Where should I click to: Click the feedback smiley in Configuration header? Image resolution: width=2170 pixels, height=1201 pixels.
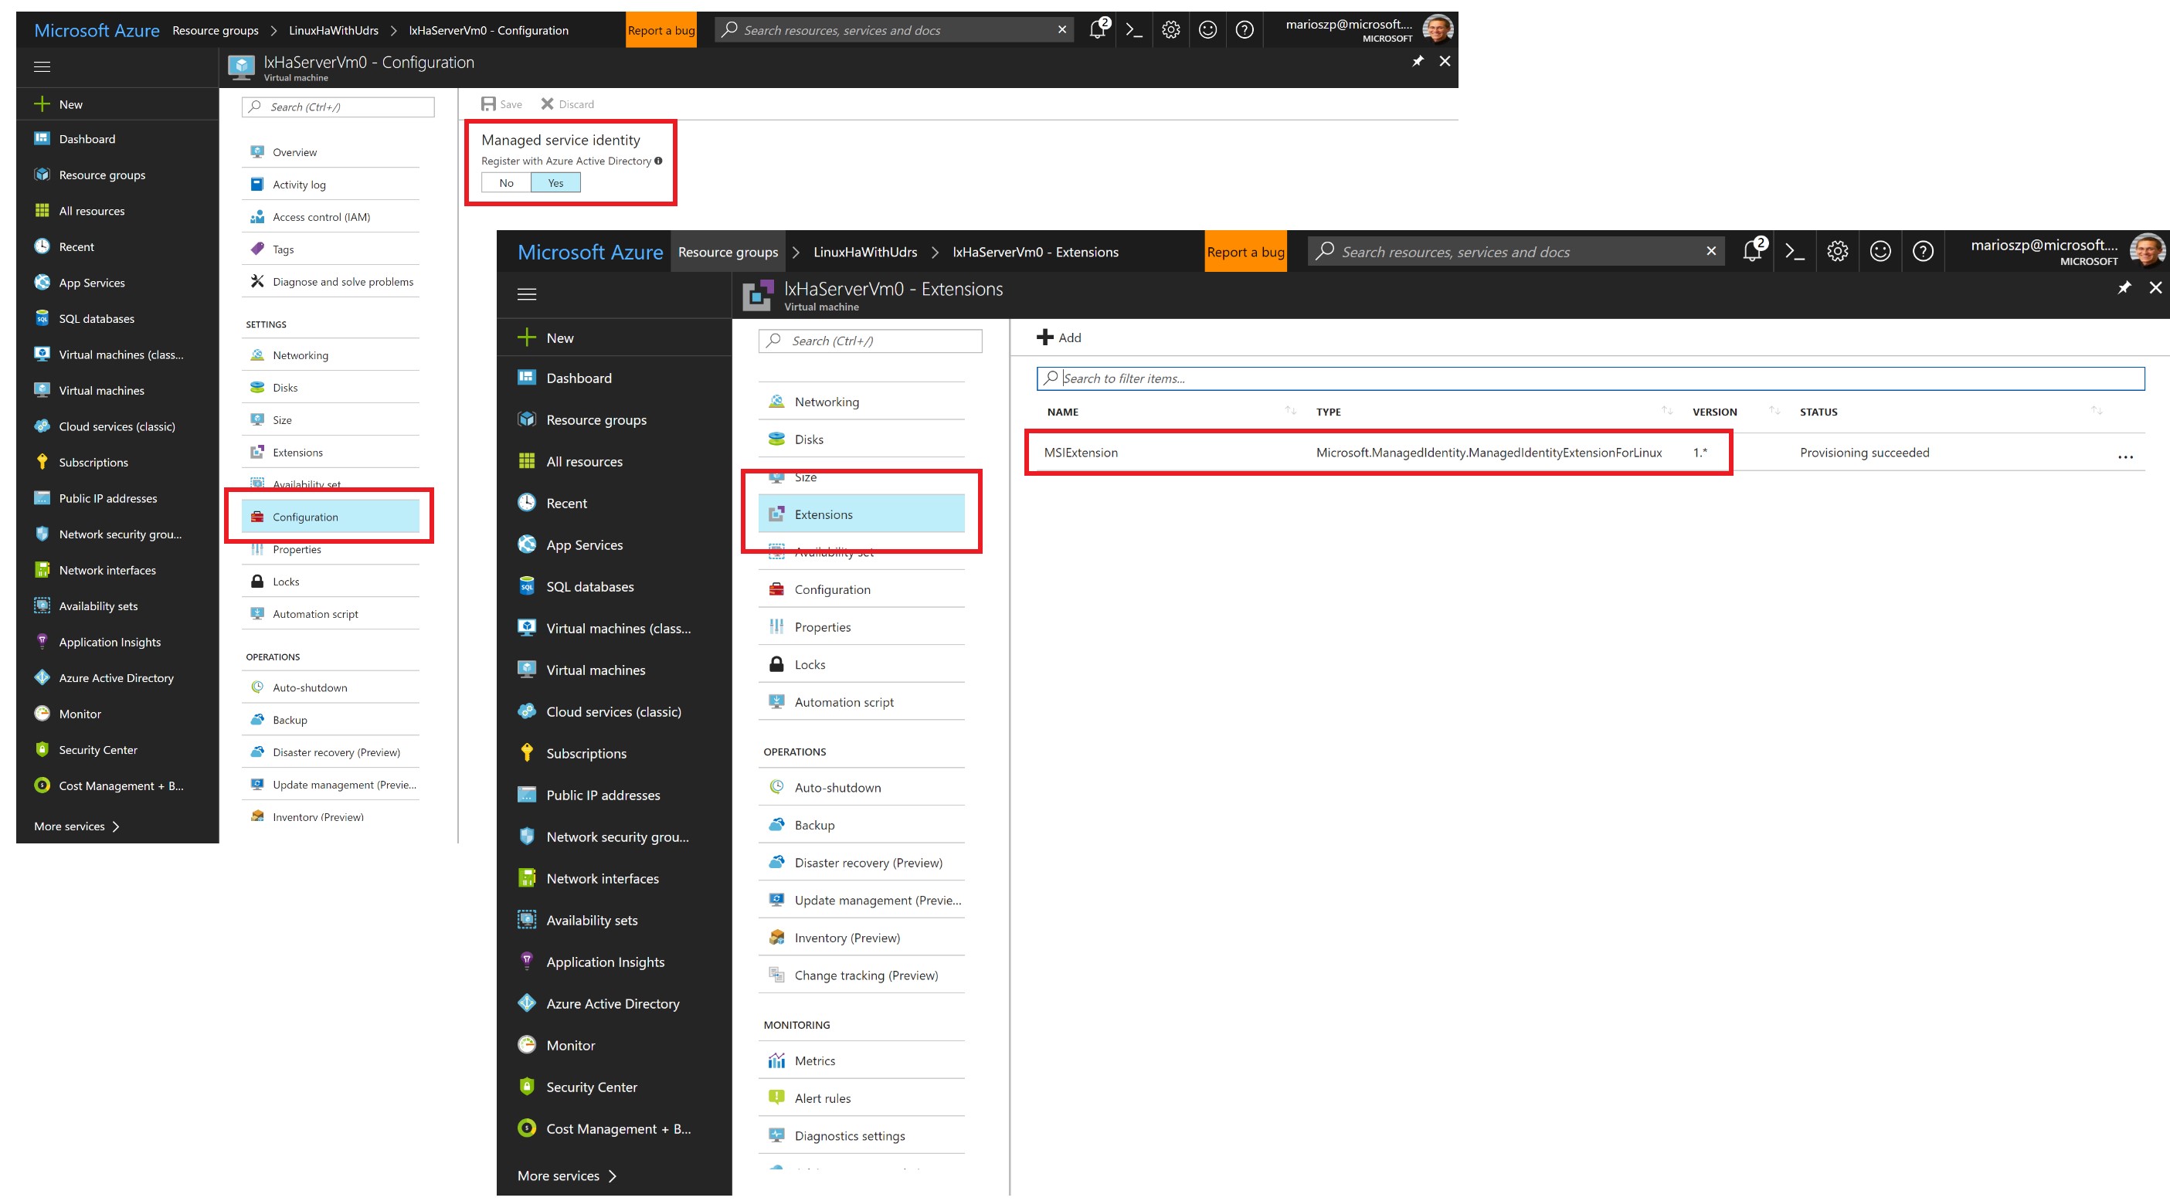1207,30
